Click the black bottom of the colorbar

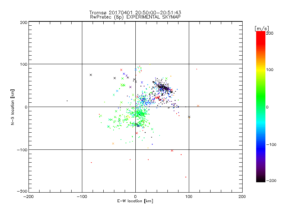(261, 179)
